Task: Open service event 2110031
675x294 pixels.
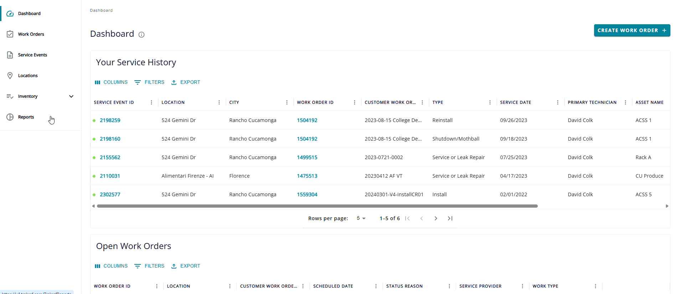Action: coord(110,176)
